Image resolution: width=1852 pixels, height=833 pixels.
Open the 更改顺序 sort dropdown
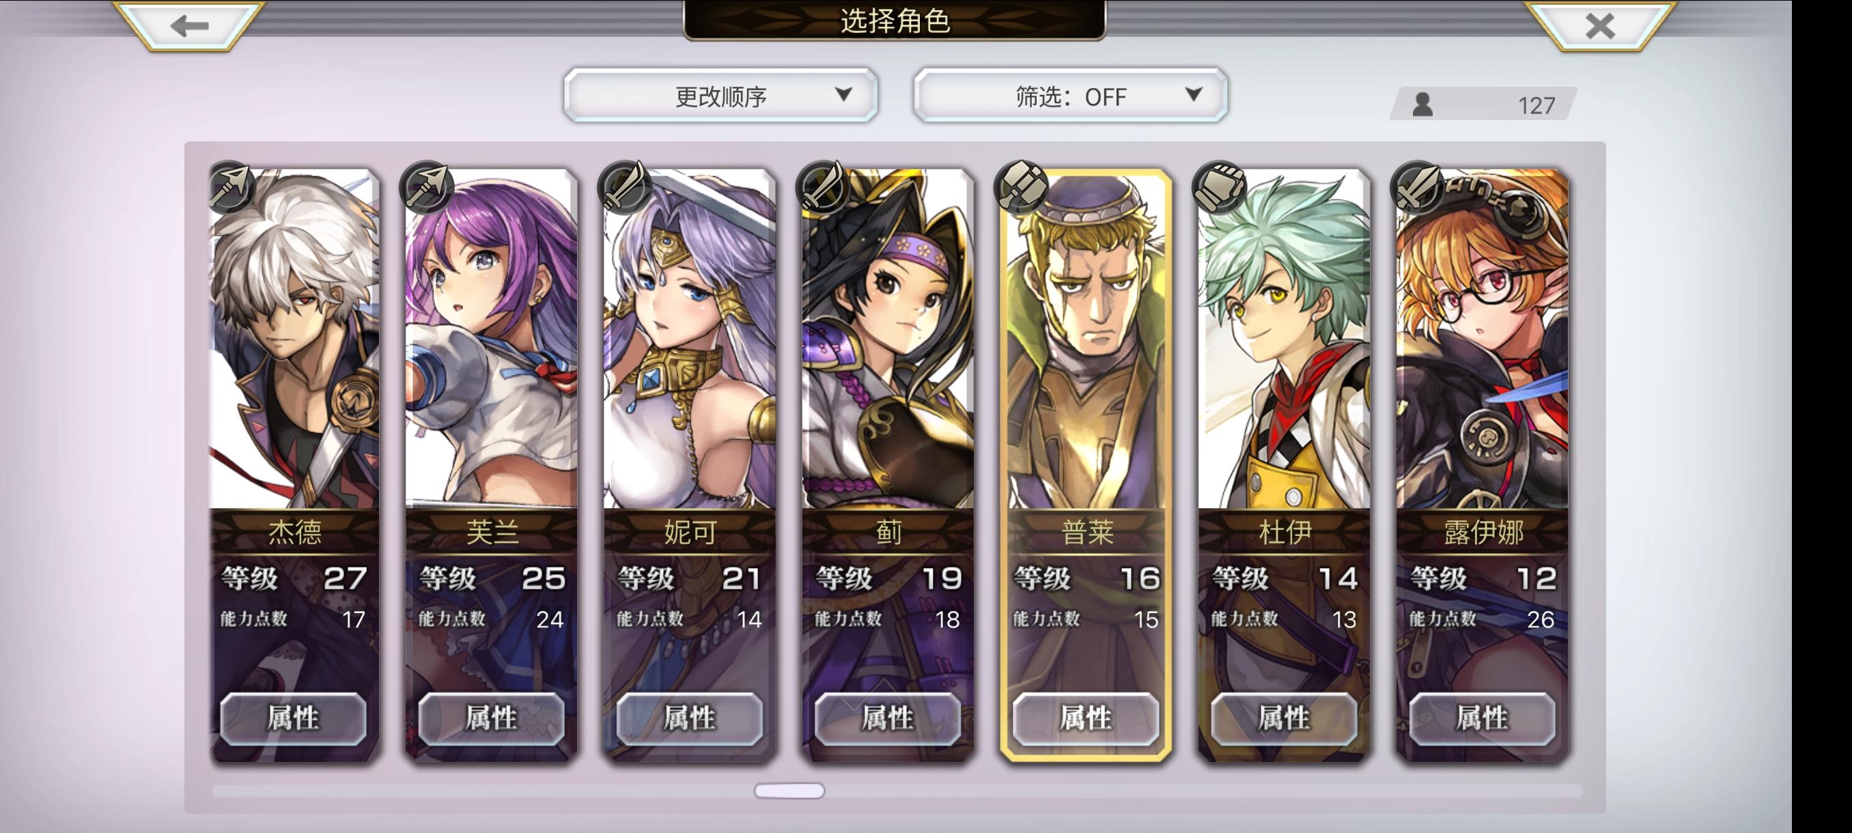[x=720, y=96]
